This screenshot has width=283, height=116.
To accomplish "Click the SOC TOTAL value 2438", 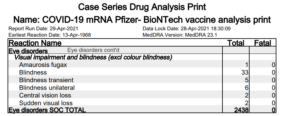I will tap(241, 110).
